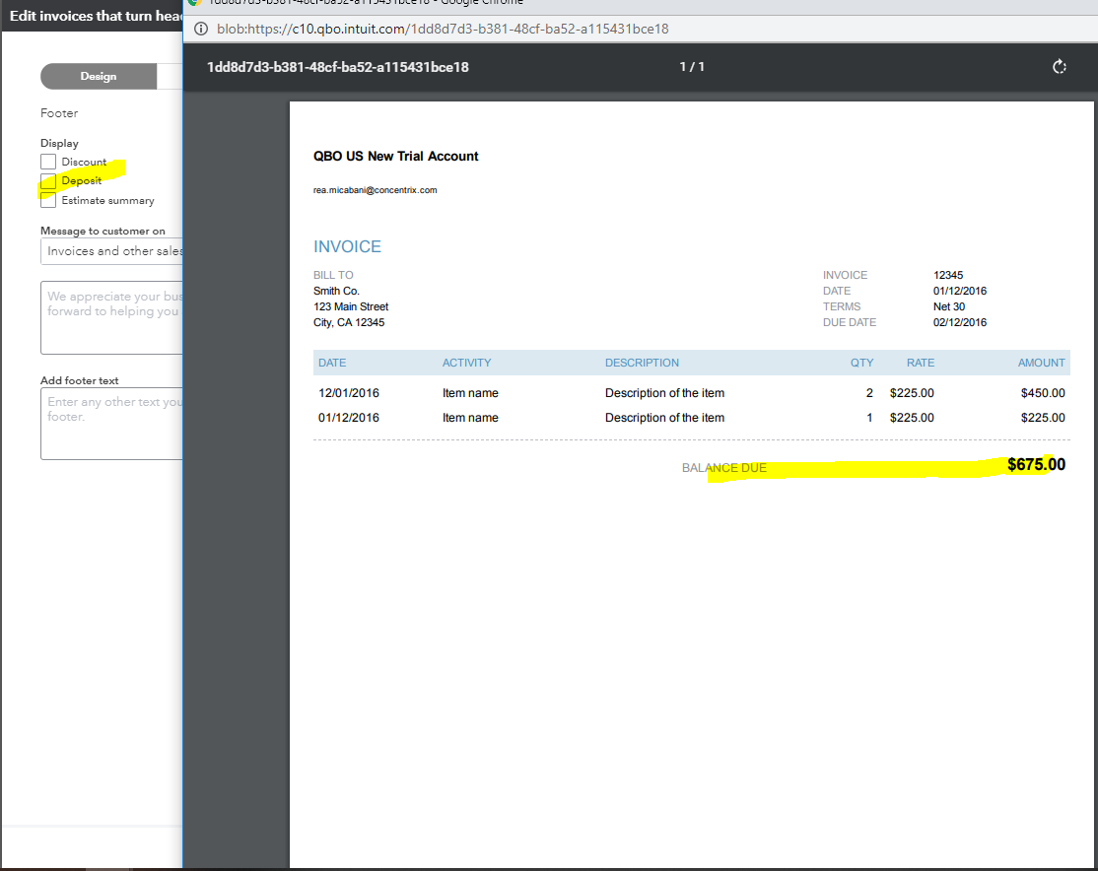Image resolution: width=1098 pixels, height=871 pixels.
Task: Enable the Discount checkbox
Action: click(47, 162)
